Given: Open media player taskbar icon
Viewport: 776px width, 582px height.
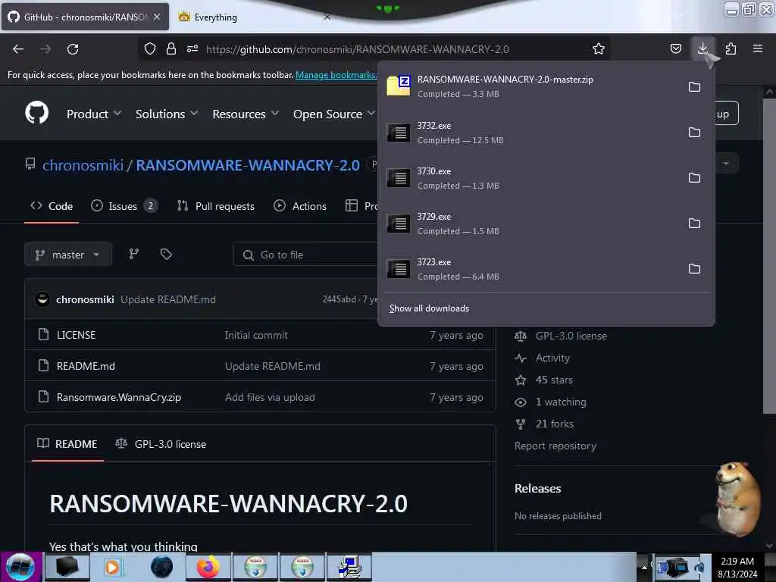Looking at the screenshot, I should click(112, 567).
